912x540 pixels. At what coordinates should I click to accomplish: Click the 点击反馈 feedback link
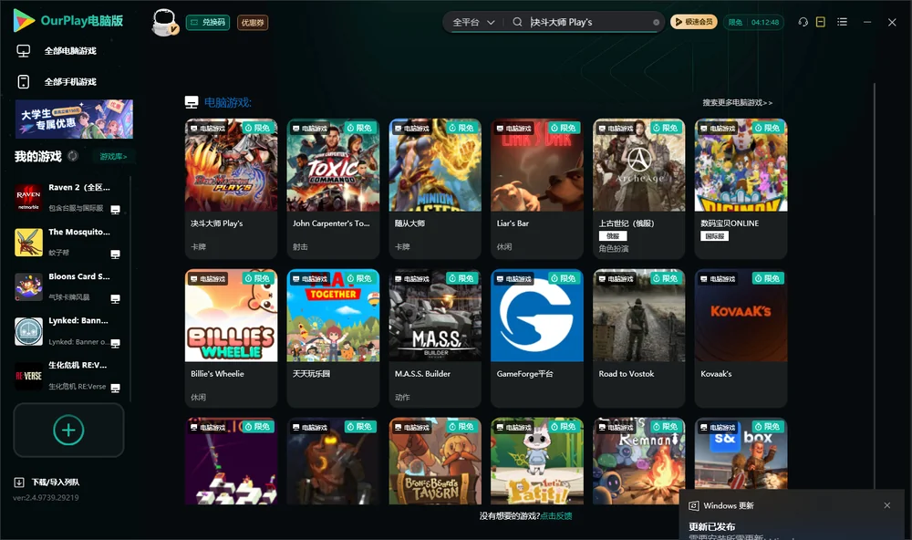(556, 515)
